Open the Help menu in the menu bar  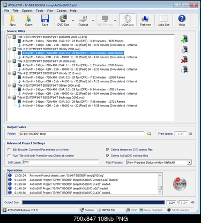tap(73, 11)
